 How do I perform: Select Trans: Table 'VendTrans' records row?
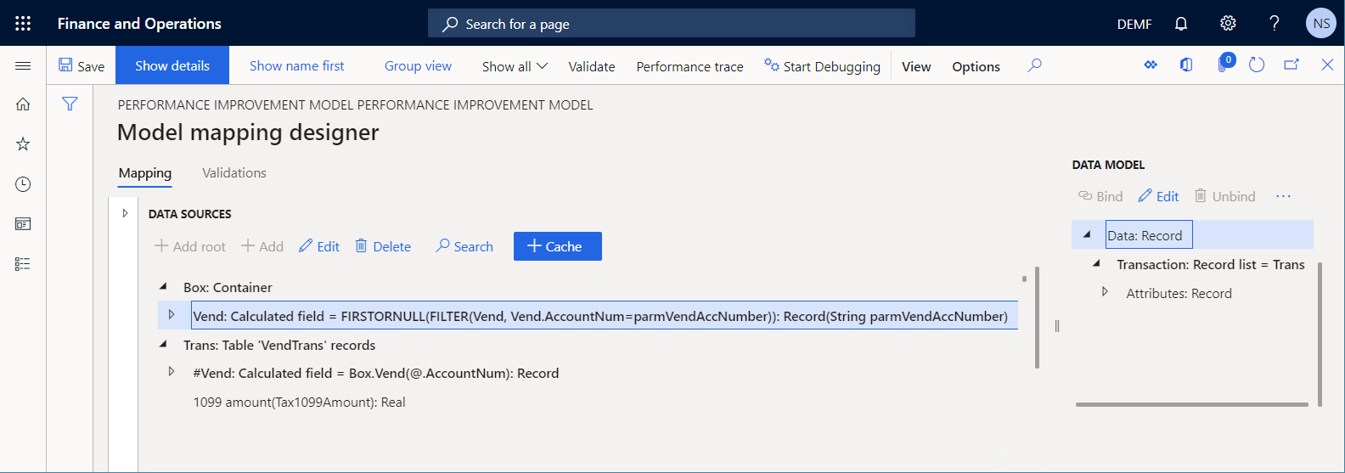coord(279,346)
